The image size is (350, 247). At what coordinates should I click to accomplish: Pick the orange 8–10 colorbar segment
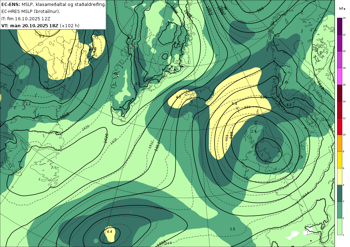[x=339, y=143]
